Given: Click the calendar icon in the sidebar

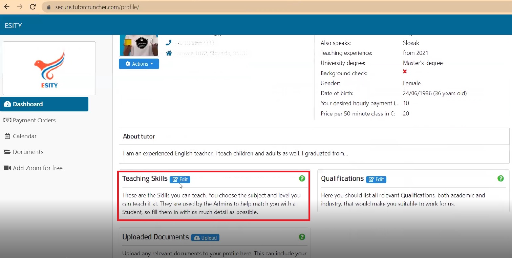Looking at the screenshot, I should click(x=7, y=136).
